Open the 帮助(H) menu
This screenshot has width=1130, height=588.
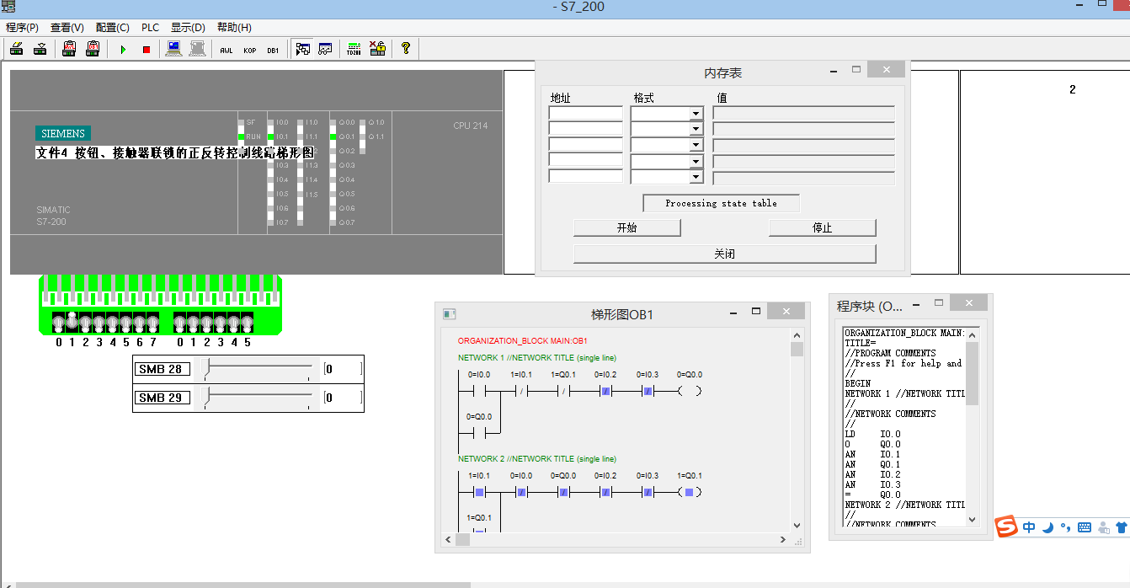234,28
